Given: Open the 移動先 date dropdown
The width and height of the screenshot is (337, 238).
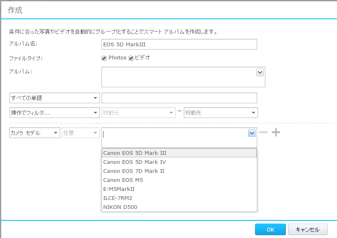Looking at the screenshot, I should (x=221, y=113).
